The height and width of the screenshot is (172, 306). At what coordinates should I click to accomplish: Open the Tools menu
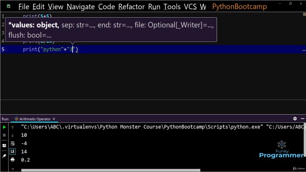tap(172, 7)
